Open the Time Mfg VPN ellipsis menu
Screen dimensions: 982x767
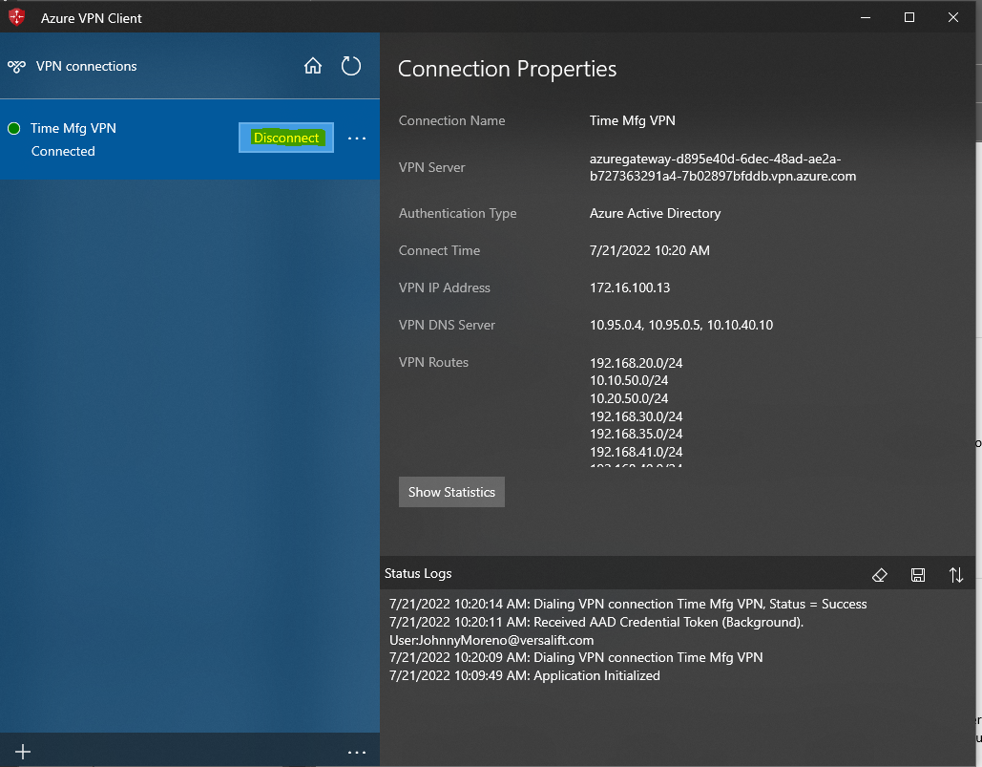click(x=357, y=138)
